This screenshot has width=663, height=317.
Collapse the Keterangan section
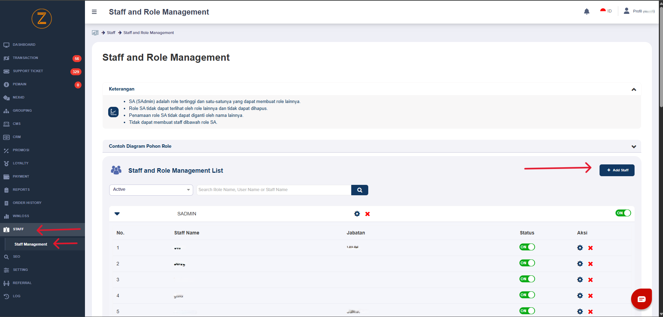click(634, 89)
